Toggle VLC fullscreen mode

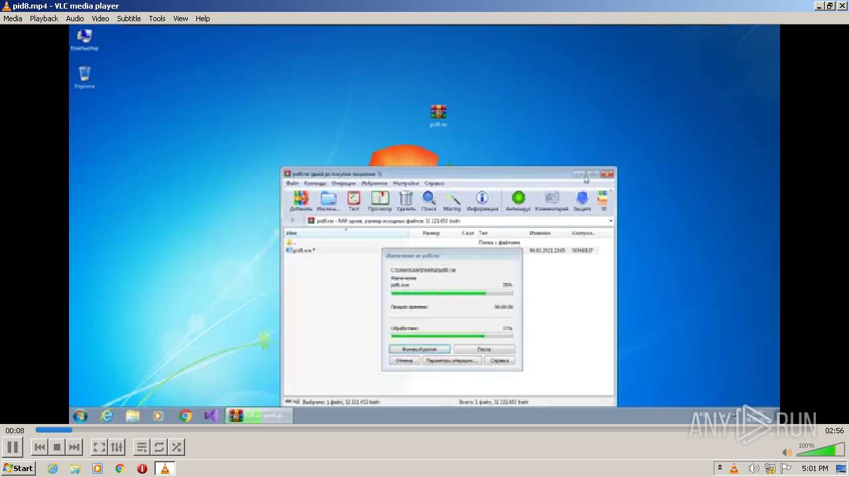pos(99,447)
